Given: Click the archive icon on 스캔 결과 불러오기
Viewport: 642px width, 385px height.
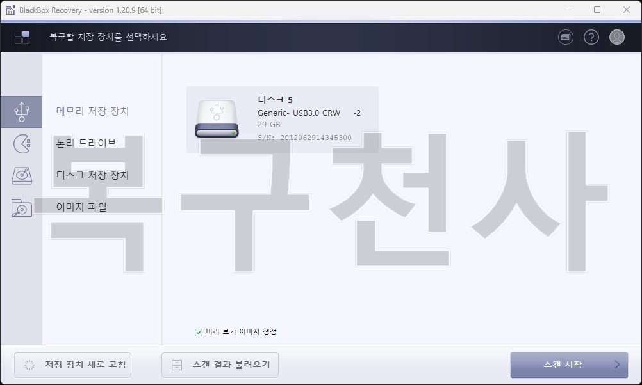Looking at the screenshot, I should 177,365.
